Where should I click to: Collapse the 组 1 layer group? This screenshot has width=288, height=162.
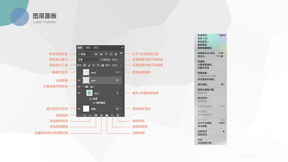point(83,87)
